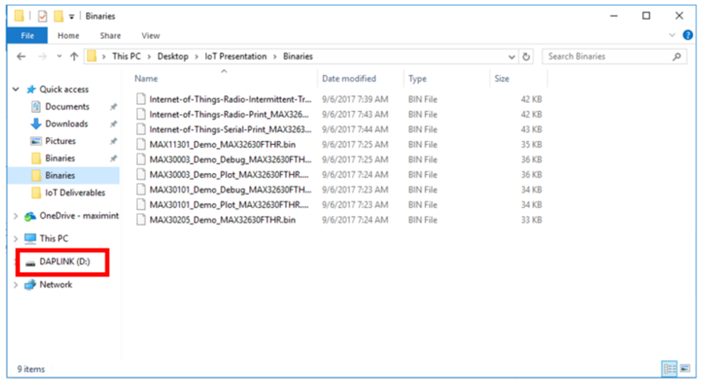Switch to the Share ribbon tab
Image resolution: width=702 pixels, height=385 pixels.
(110, 36)
